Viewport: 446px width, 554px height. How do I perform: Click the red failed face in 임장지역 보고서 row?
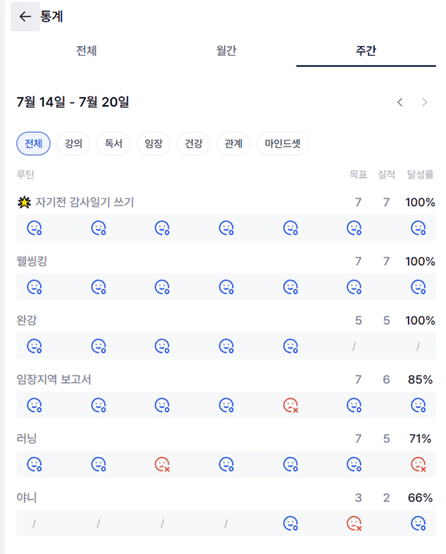290,405
